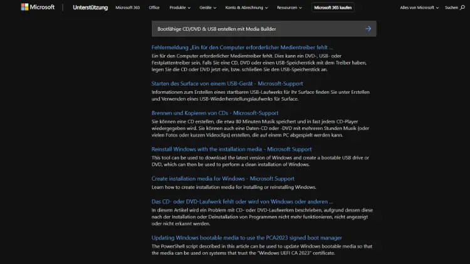Open Updating Windows bootable media result
The height and width of the screenshot is (264, 470).
[x=246, y=238]
